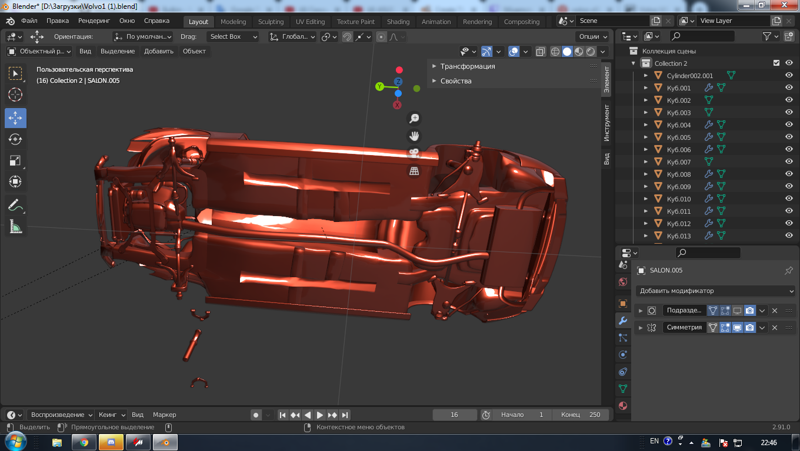Open the Object properties orange square tab
Screen dimensions: 800x451
tap(623, 304)
